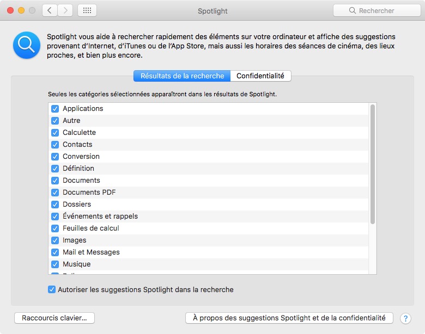Toggle the Feuilles de calcul checkbox

pyautogui.click(x=55, y=228)
